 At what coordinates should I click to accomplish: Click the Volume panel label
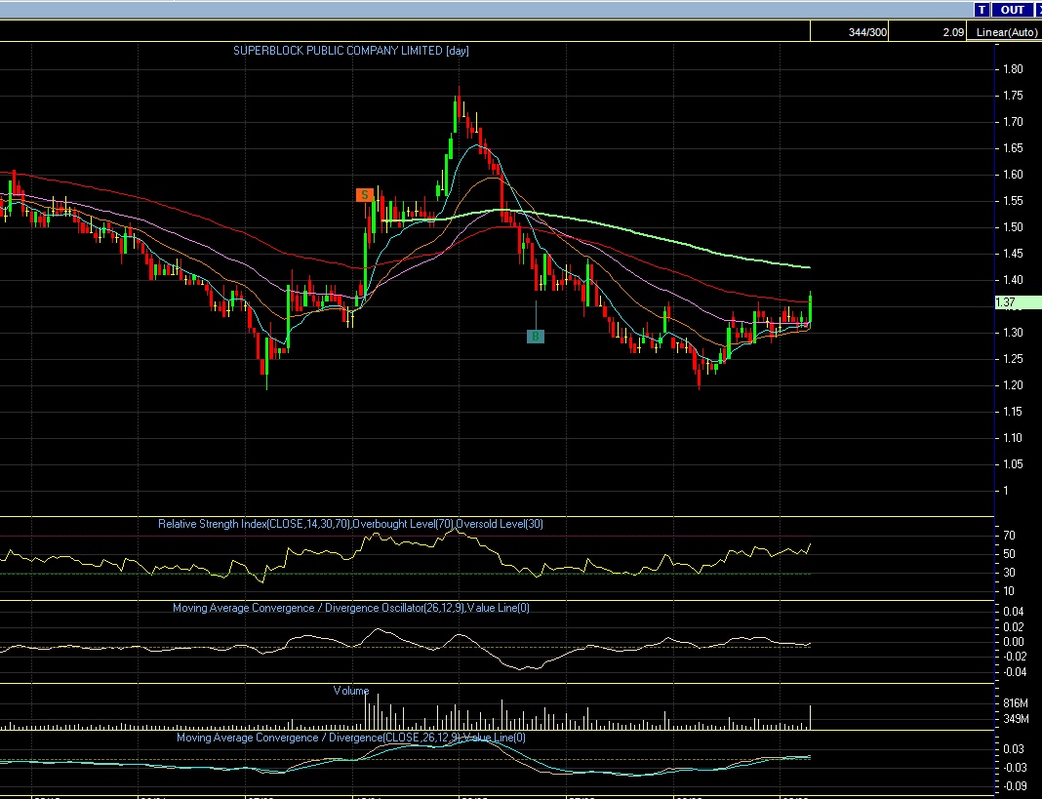click(351, 691)
